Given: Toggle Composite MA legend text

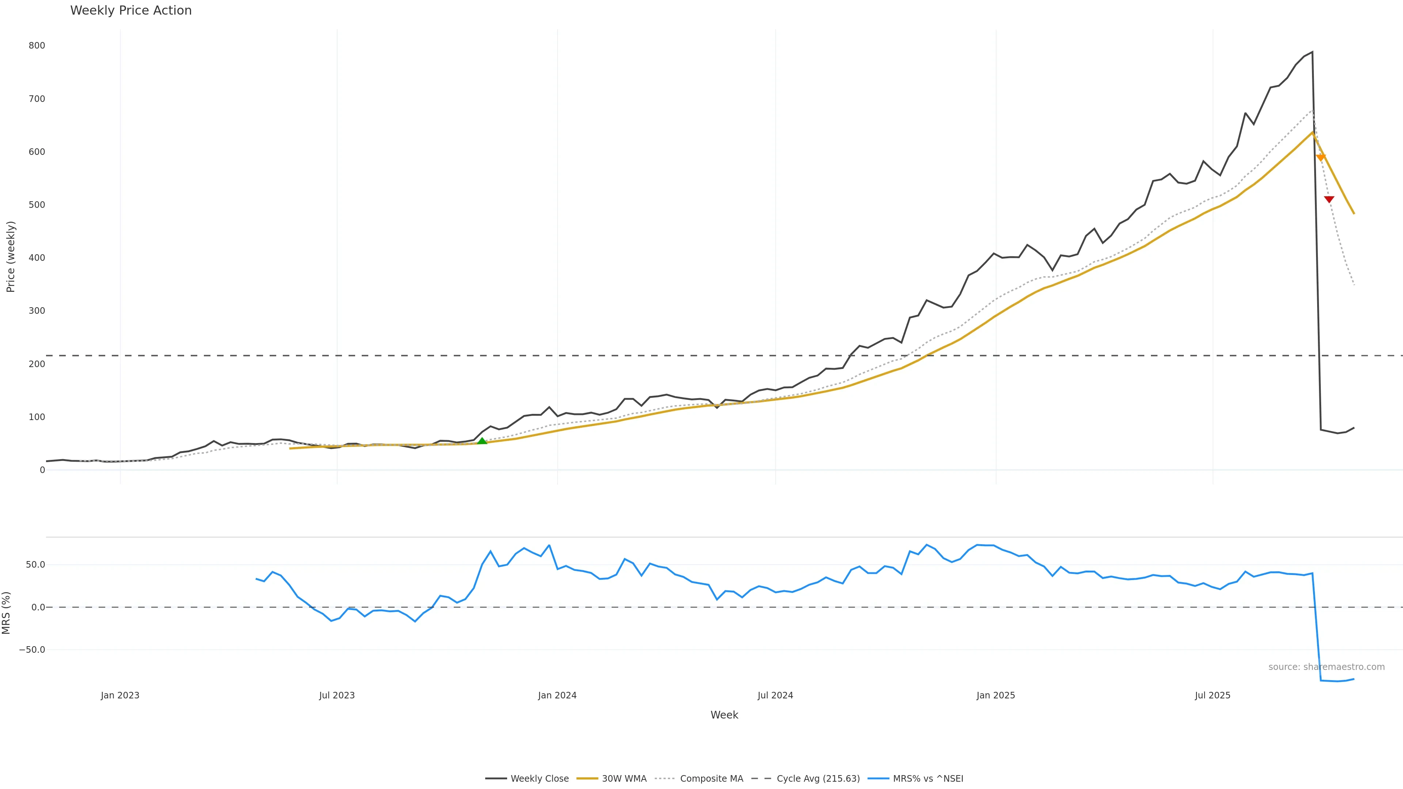Looking at the screenshot, I should tap(711, 779).
